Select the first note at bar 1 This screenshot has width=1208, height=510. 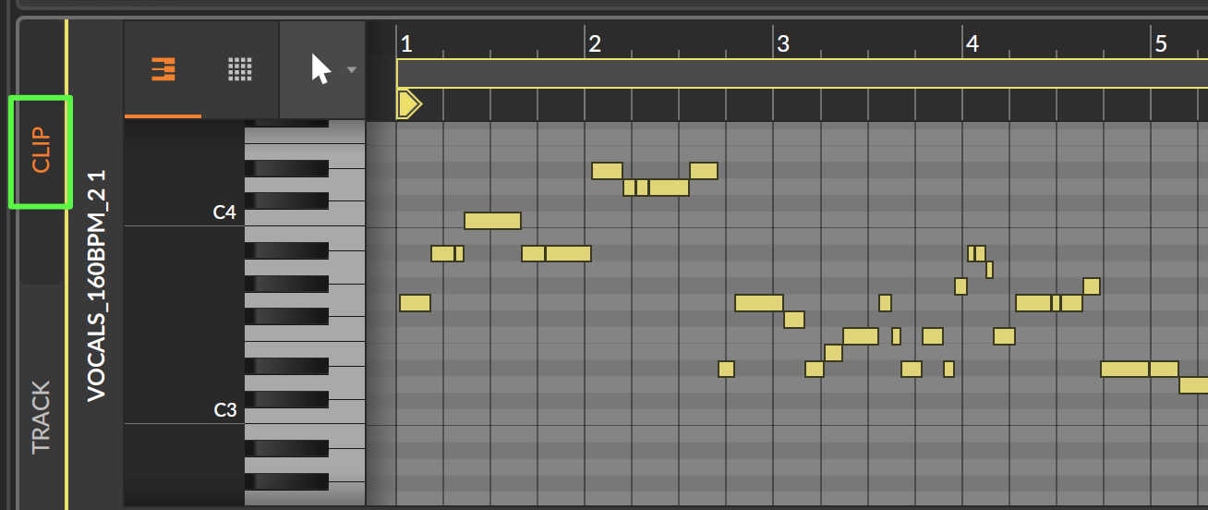(x=415, y=303)
